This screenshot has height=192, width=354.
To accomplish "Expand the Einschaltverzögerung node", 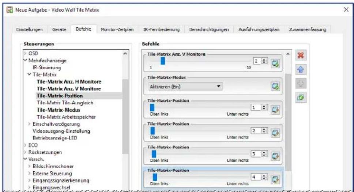I will click(x=29, y=124).
